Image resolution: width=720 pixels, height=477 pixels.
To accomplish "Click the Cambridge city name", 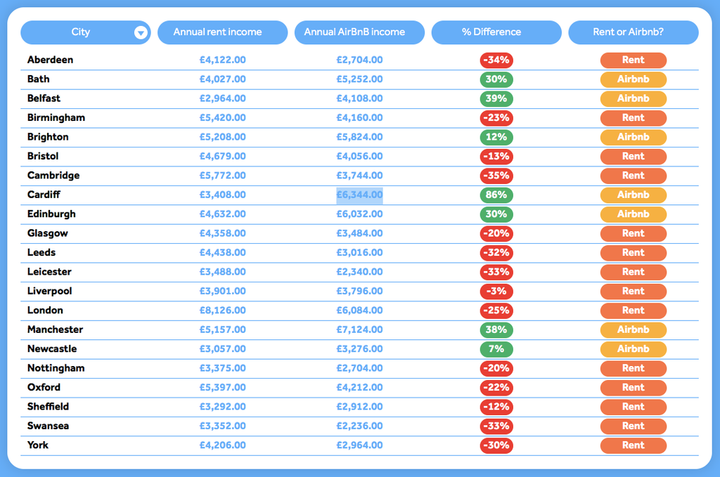I will (53, 176).
